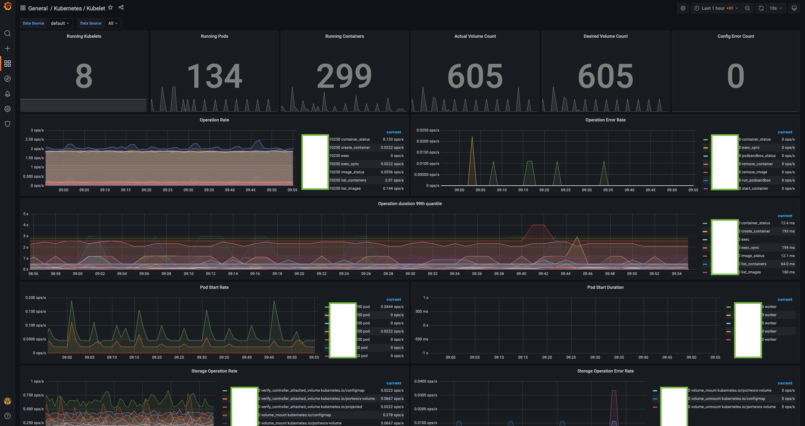This screenshot has height=426, width=805.
Task: Open the user avatar profile icon
Action: pos(8,401)
